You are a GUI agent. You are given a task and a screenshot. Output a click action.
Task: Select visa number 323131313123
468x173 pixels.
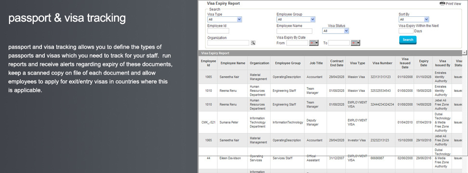pos(380,77)
